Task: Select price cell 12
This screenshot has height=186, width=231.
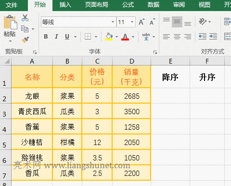Action: point(97,142)
